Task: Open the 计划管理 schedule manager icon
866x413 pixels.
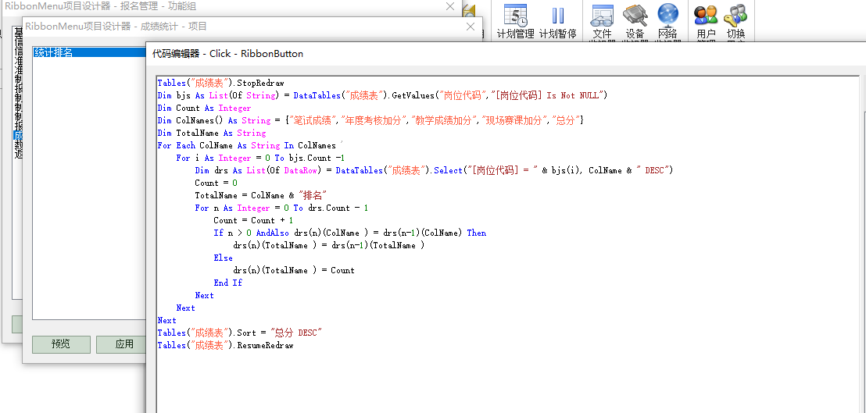Action: pos(515,21)
